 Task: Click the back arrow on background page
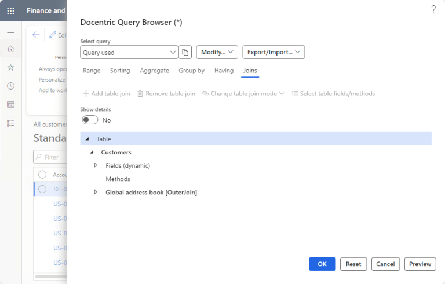coord(36,35)
